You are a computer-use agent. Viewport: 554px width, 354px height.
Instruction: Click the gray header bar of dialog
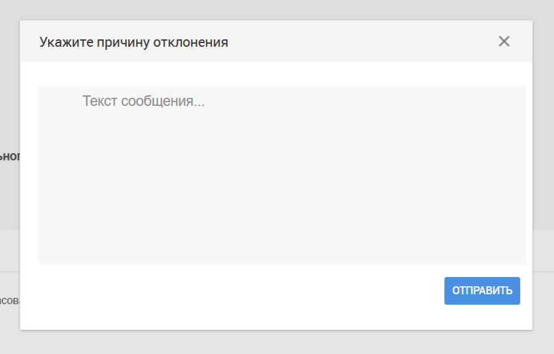pyautogui.click(x=276, y=41)
